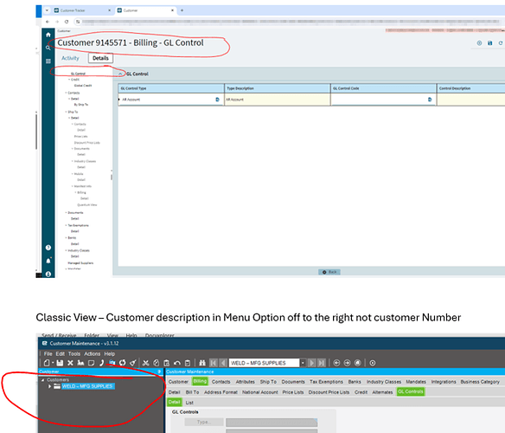Image resolution: width=505 pixels, height=433 pixels.
Task: Open search from the sidebar magnifier icon
Action: pyautogui.click(x=48, y=48)
